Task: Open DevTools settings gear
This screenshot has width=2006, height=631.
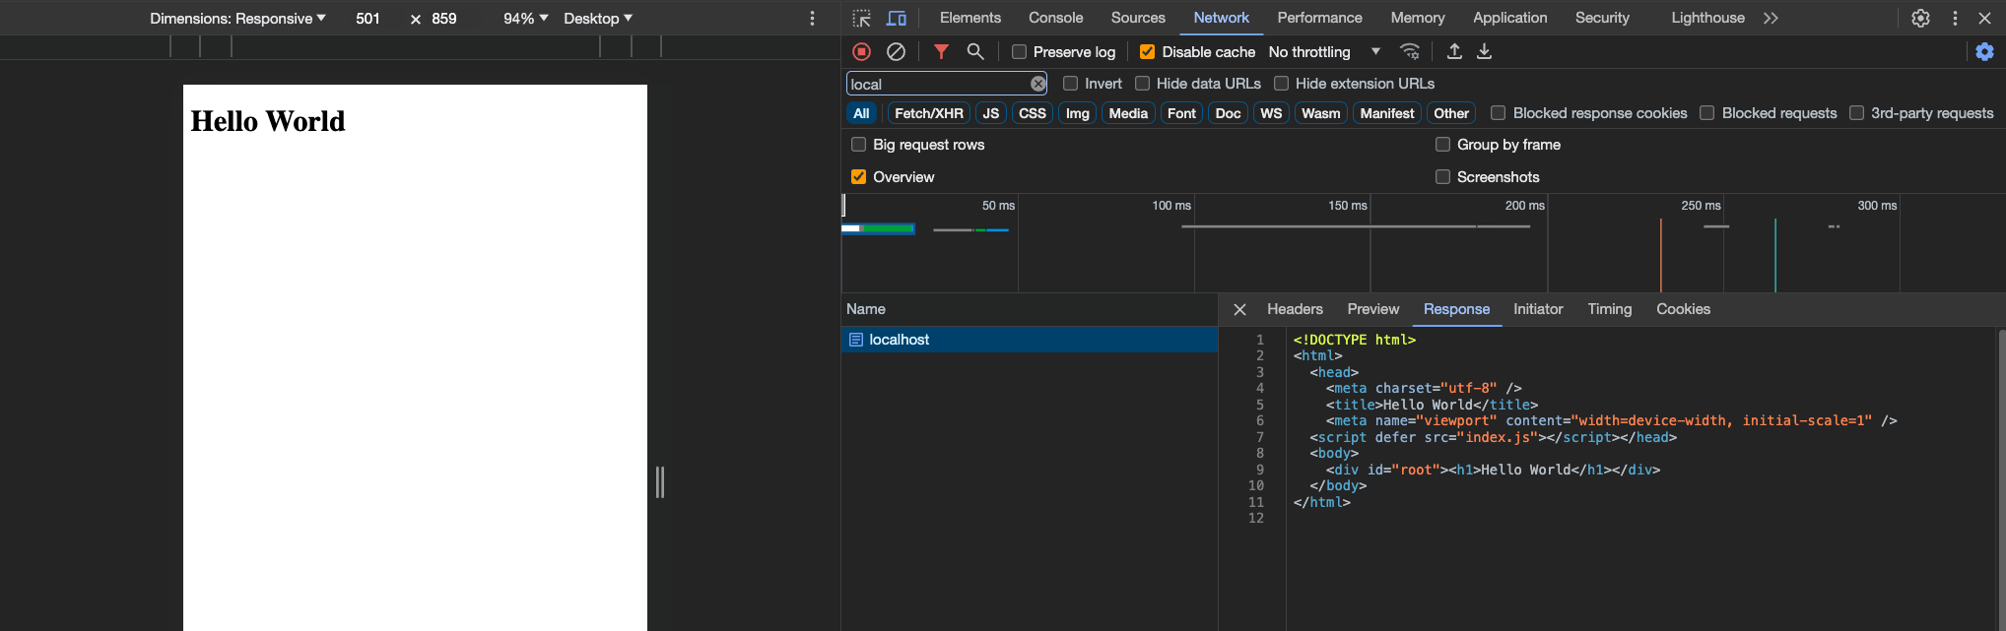Action: click(x=1921, y=18)
